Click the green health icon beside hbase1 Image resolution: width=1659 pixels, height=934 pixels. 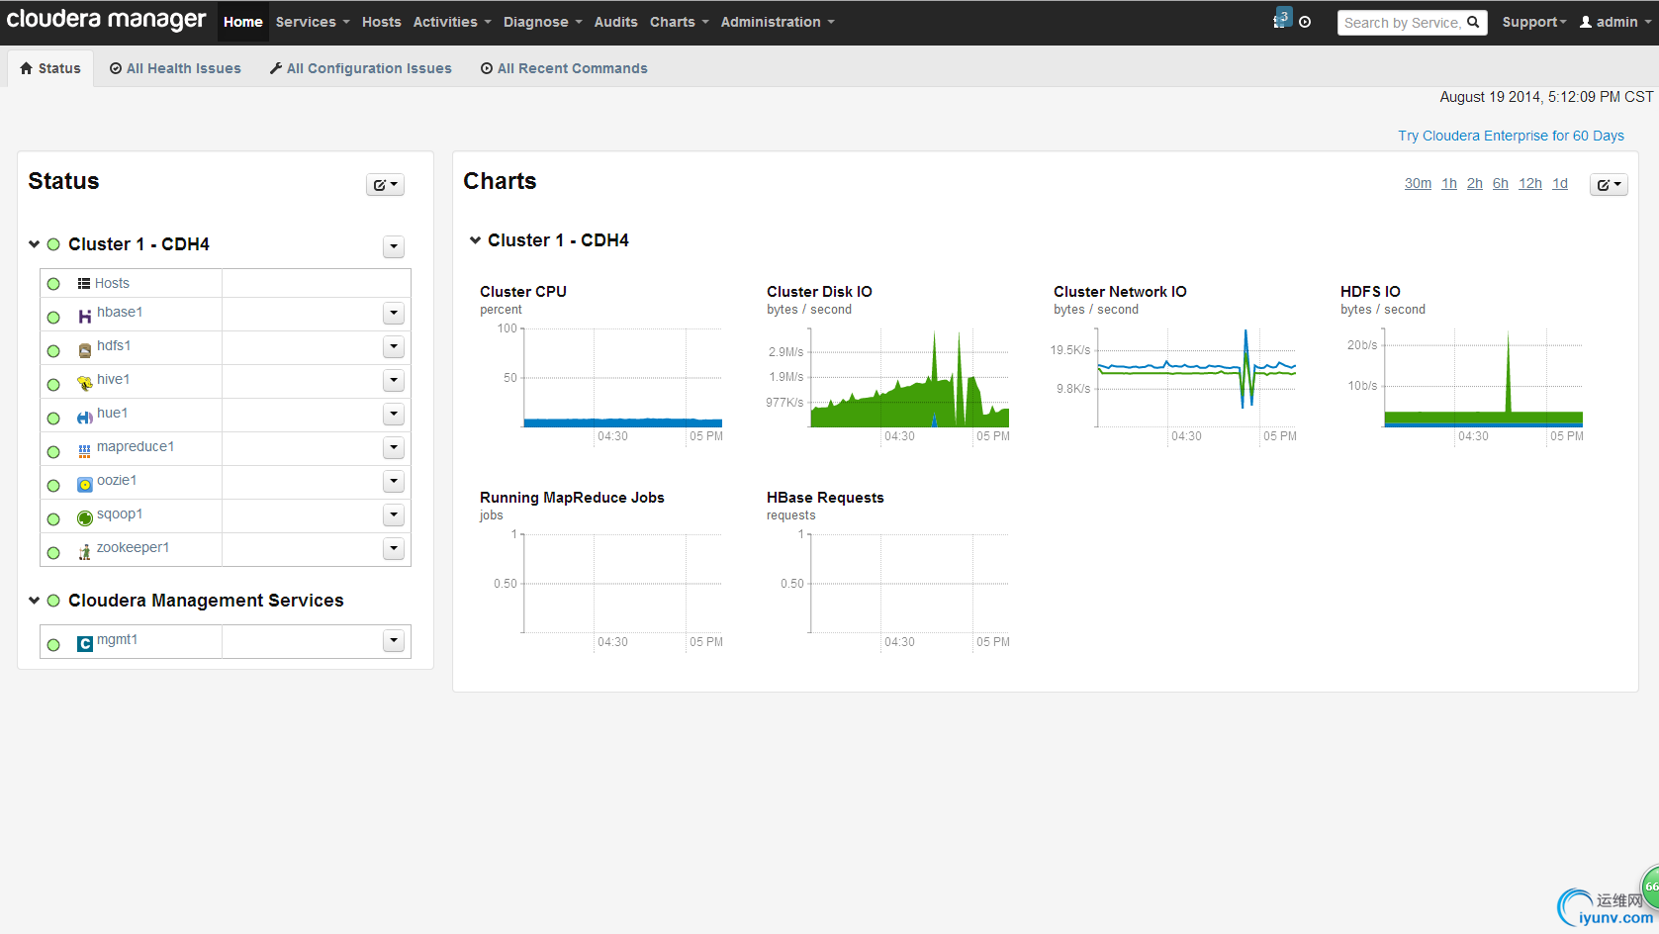(x=53, y=318)
